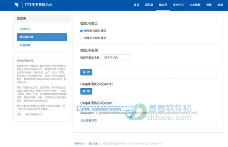Image resolution: width=228 pixels, height=147 pixels.
Task: Click 退出 to log out
Action: pos(220,5)
